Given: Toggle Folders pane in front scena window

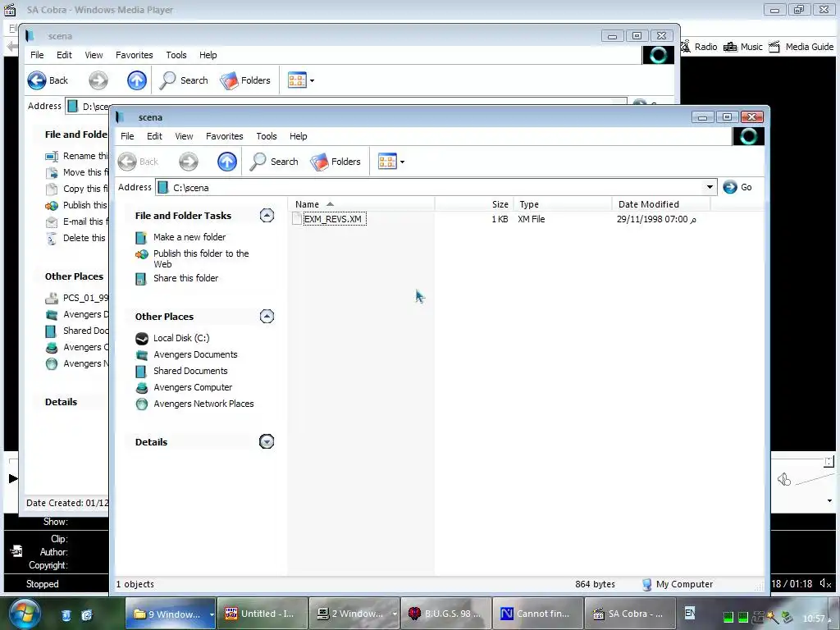Looking at the screenshot, I should tap(336, 162).
